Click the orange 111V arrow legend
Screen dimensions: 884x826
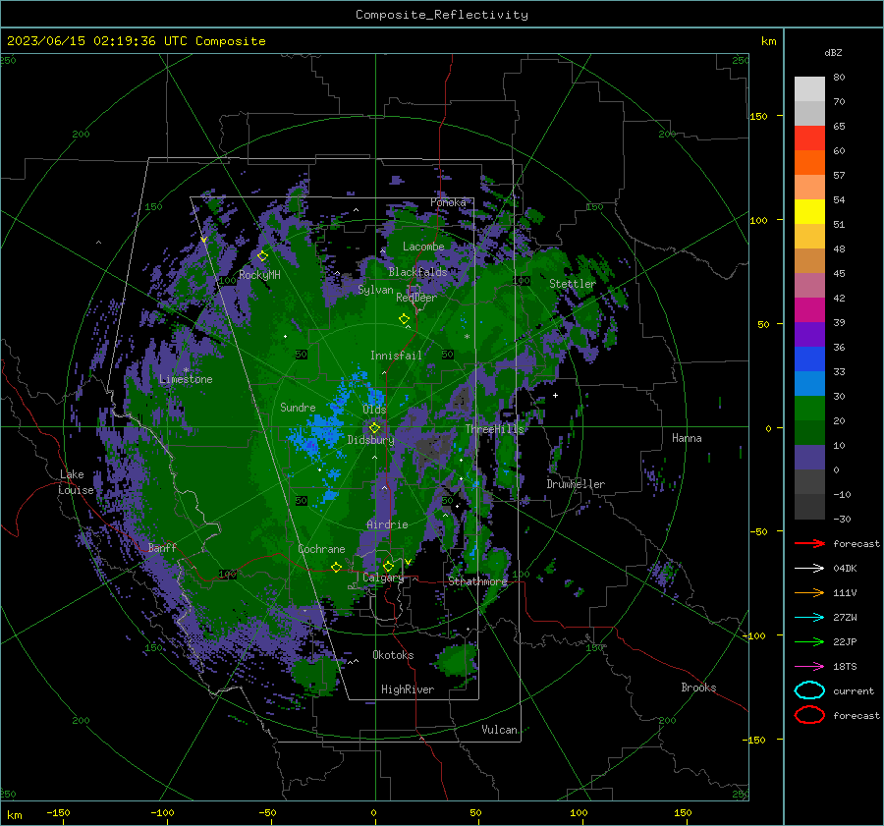click(809, 593)
